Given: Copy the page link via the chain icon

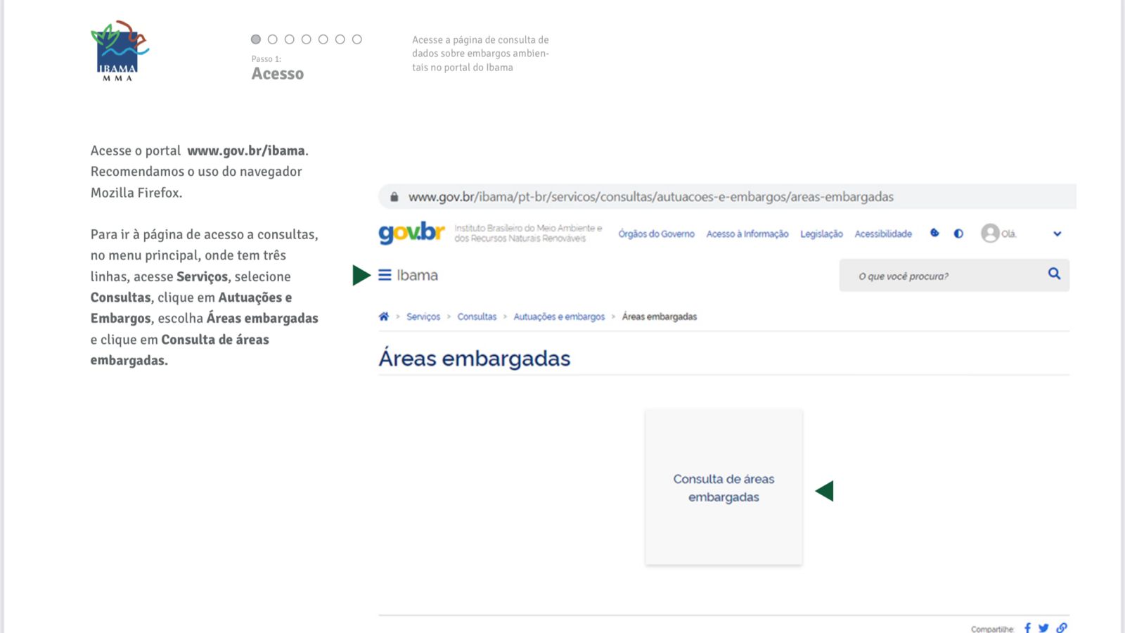Looking at the screenshot, I should click(x=1062, y=628).
